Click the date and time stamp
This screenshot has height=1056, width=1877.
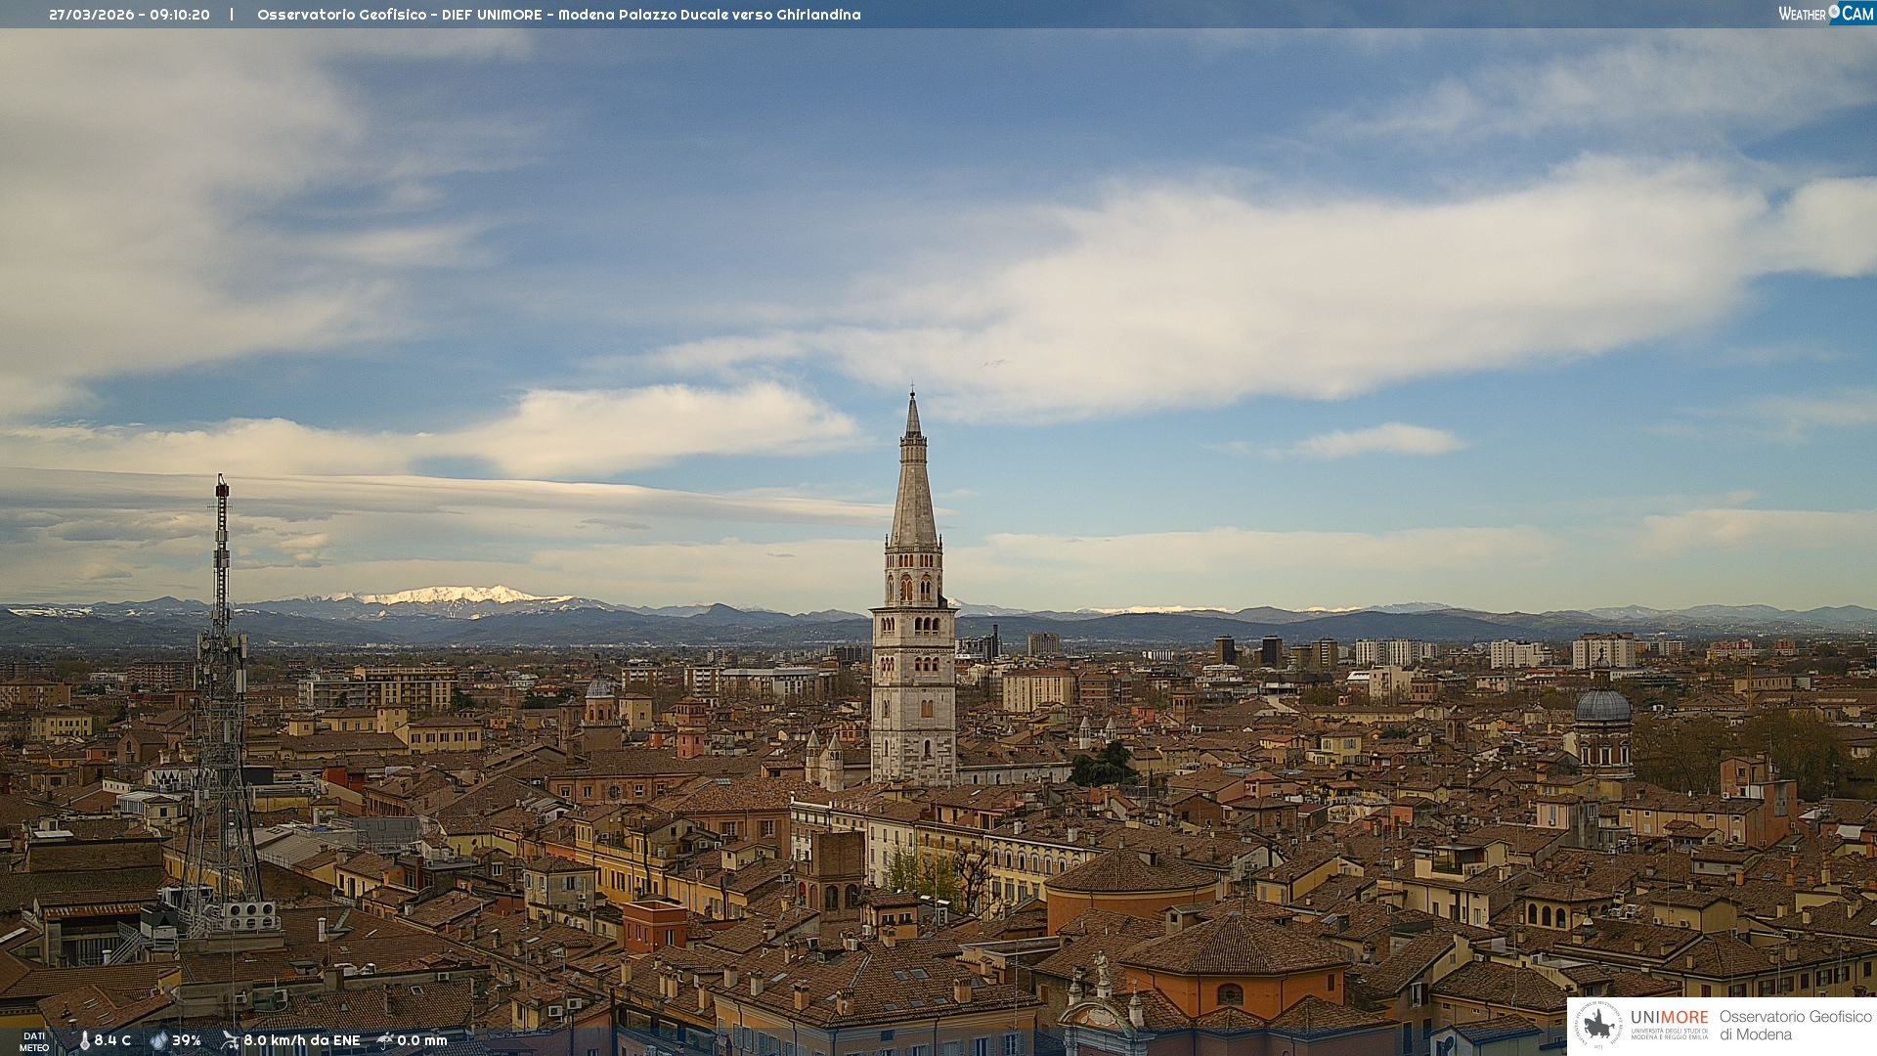[x=129, y=15]
